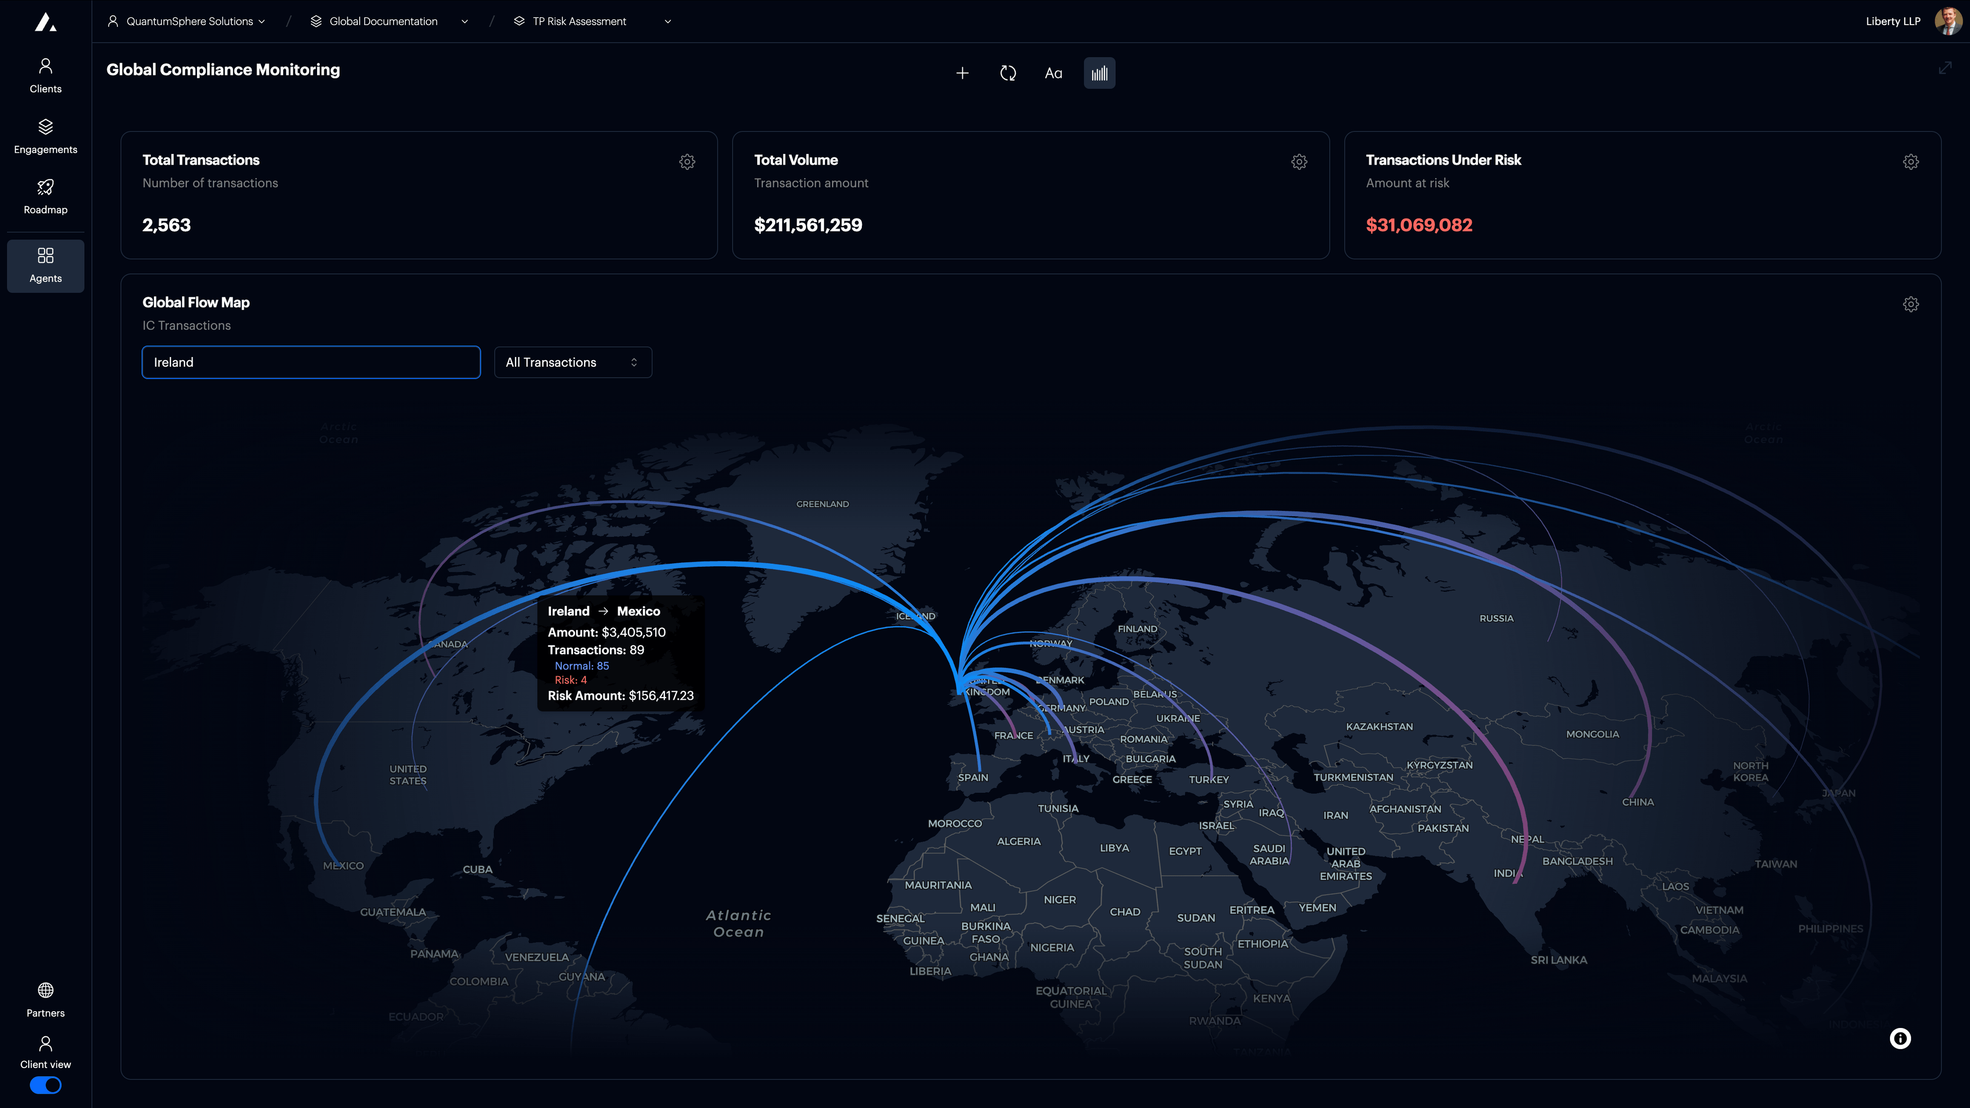The image size is (1970, 1108).
Task: Select the text formatting Aa icon
Action: tap(1053, 73)
